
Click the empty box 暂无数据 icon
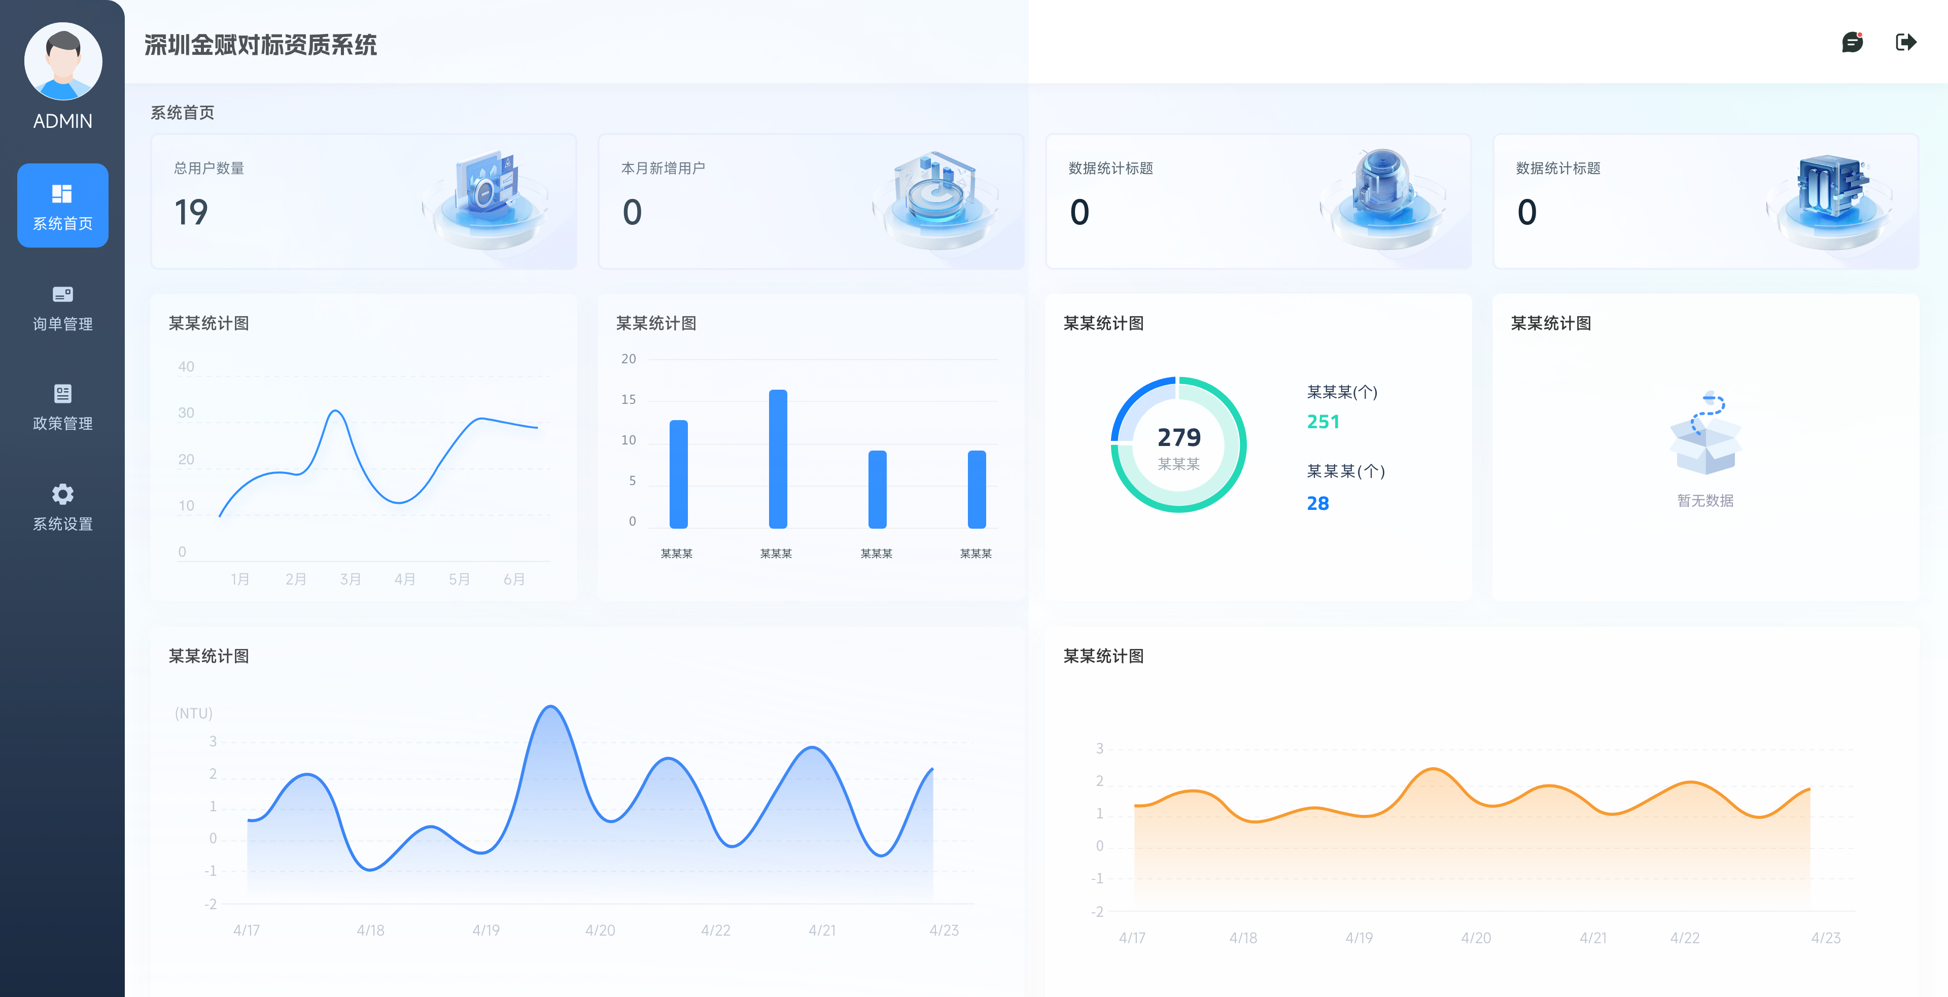pyautogui.click(x=1705, y=433)
